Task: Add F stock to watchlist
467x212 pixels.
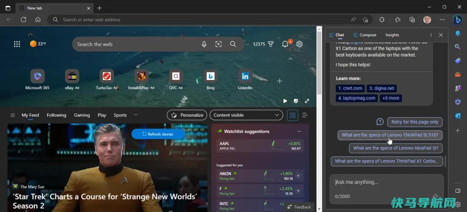Action: (298, 190)
